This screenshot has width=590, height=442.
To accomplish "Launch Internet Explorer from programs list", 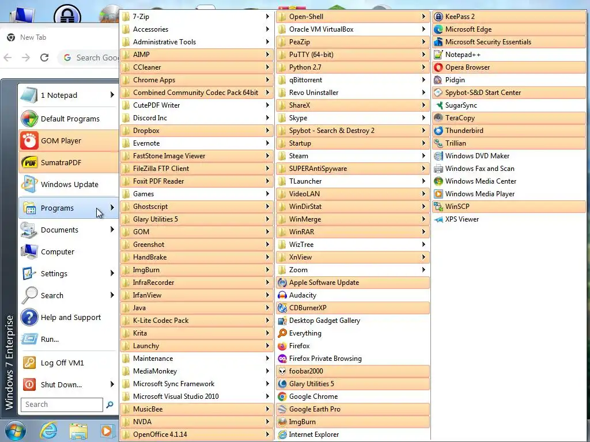I will click(x=353, y=435).
